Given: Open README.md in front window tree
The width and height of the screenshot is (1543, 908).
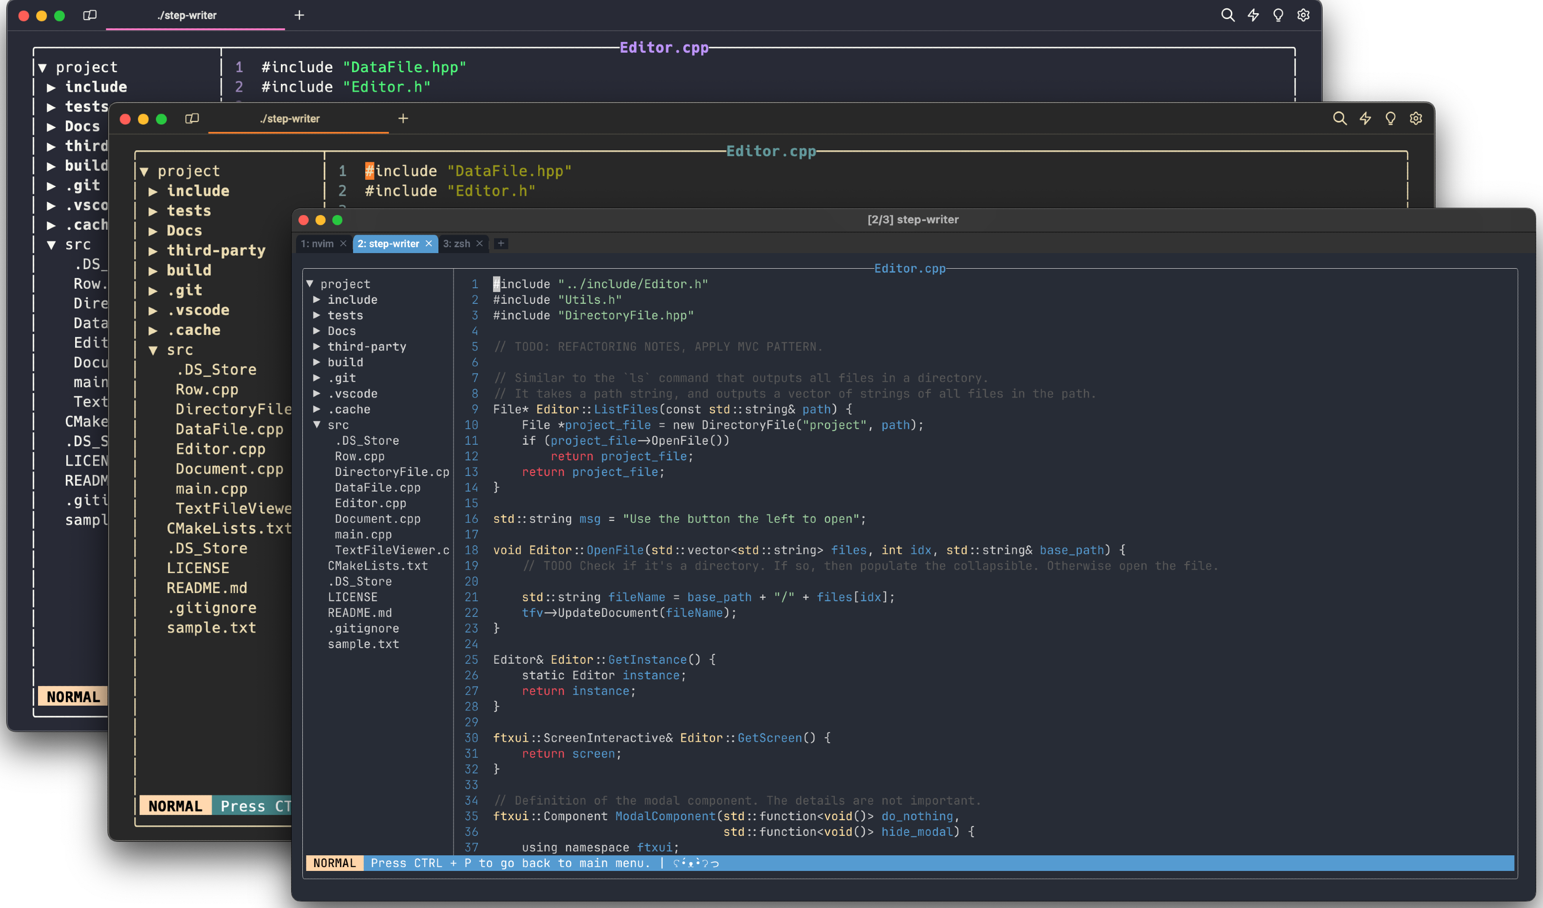Looking at the screenshot, I should (359, 613).
